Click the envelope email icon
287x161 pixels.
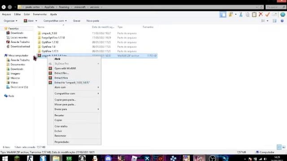[x=274, y=14]
